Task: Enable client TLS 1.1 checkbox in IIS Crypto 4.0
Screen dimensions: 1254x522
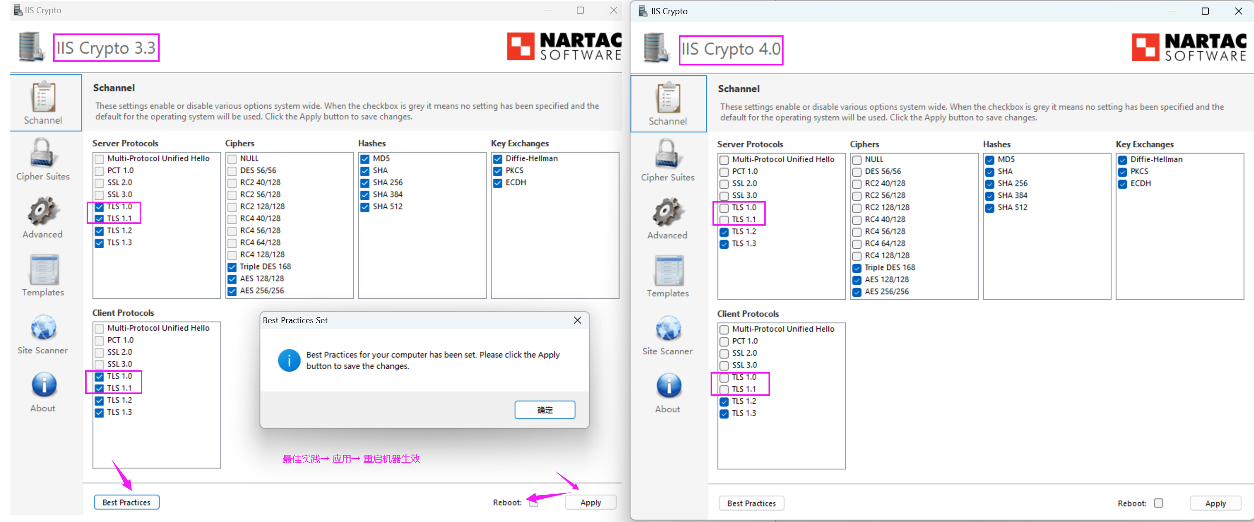Action: point(724,390)
